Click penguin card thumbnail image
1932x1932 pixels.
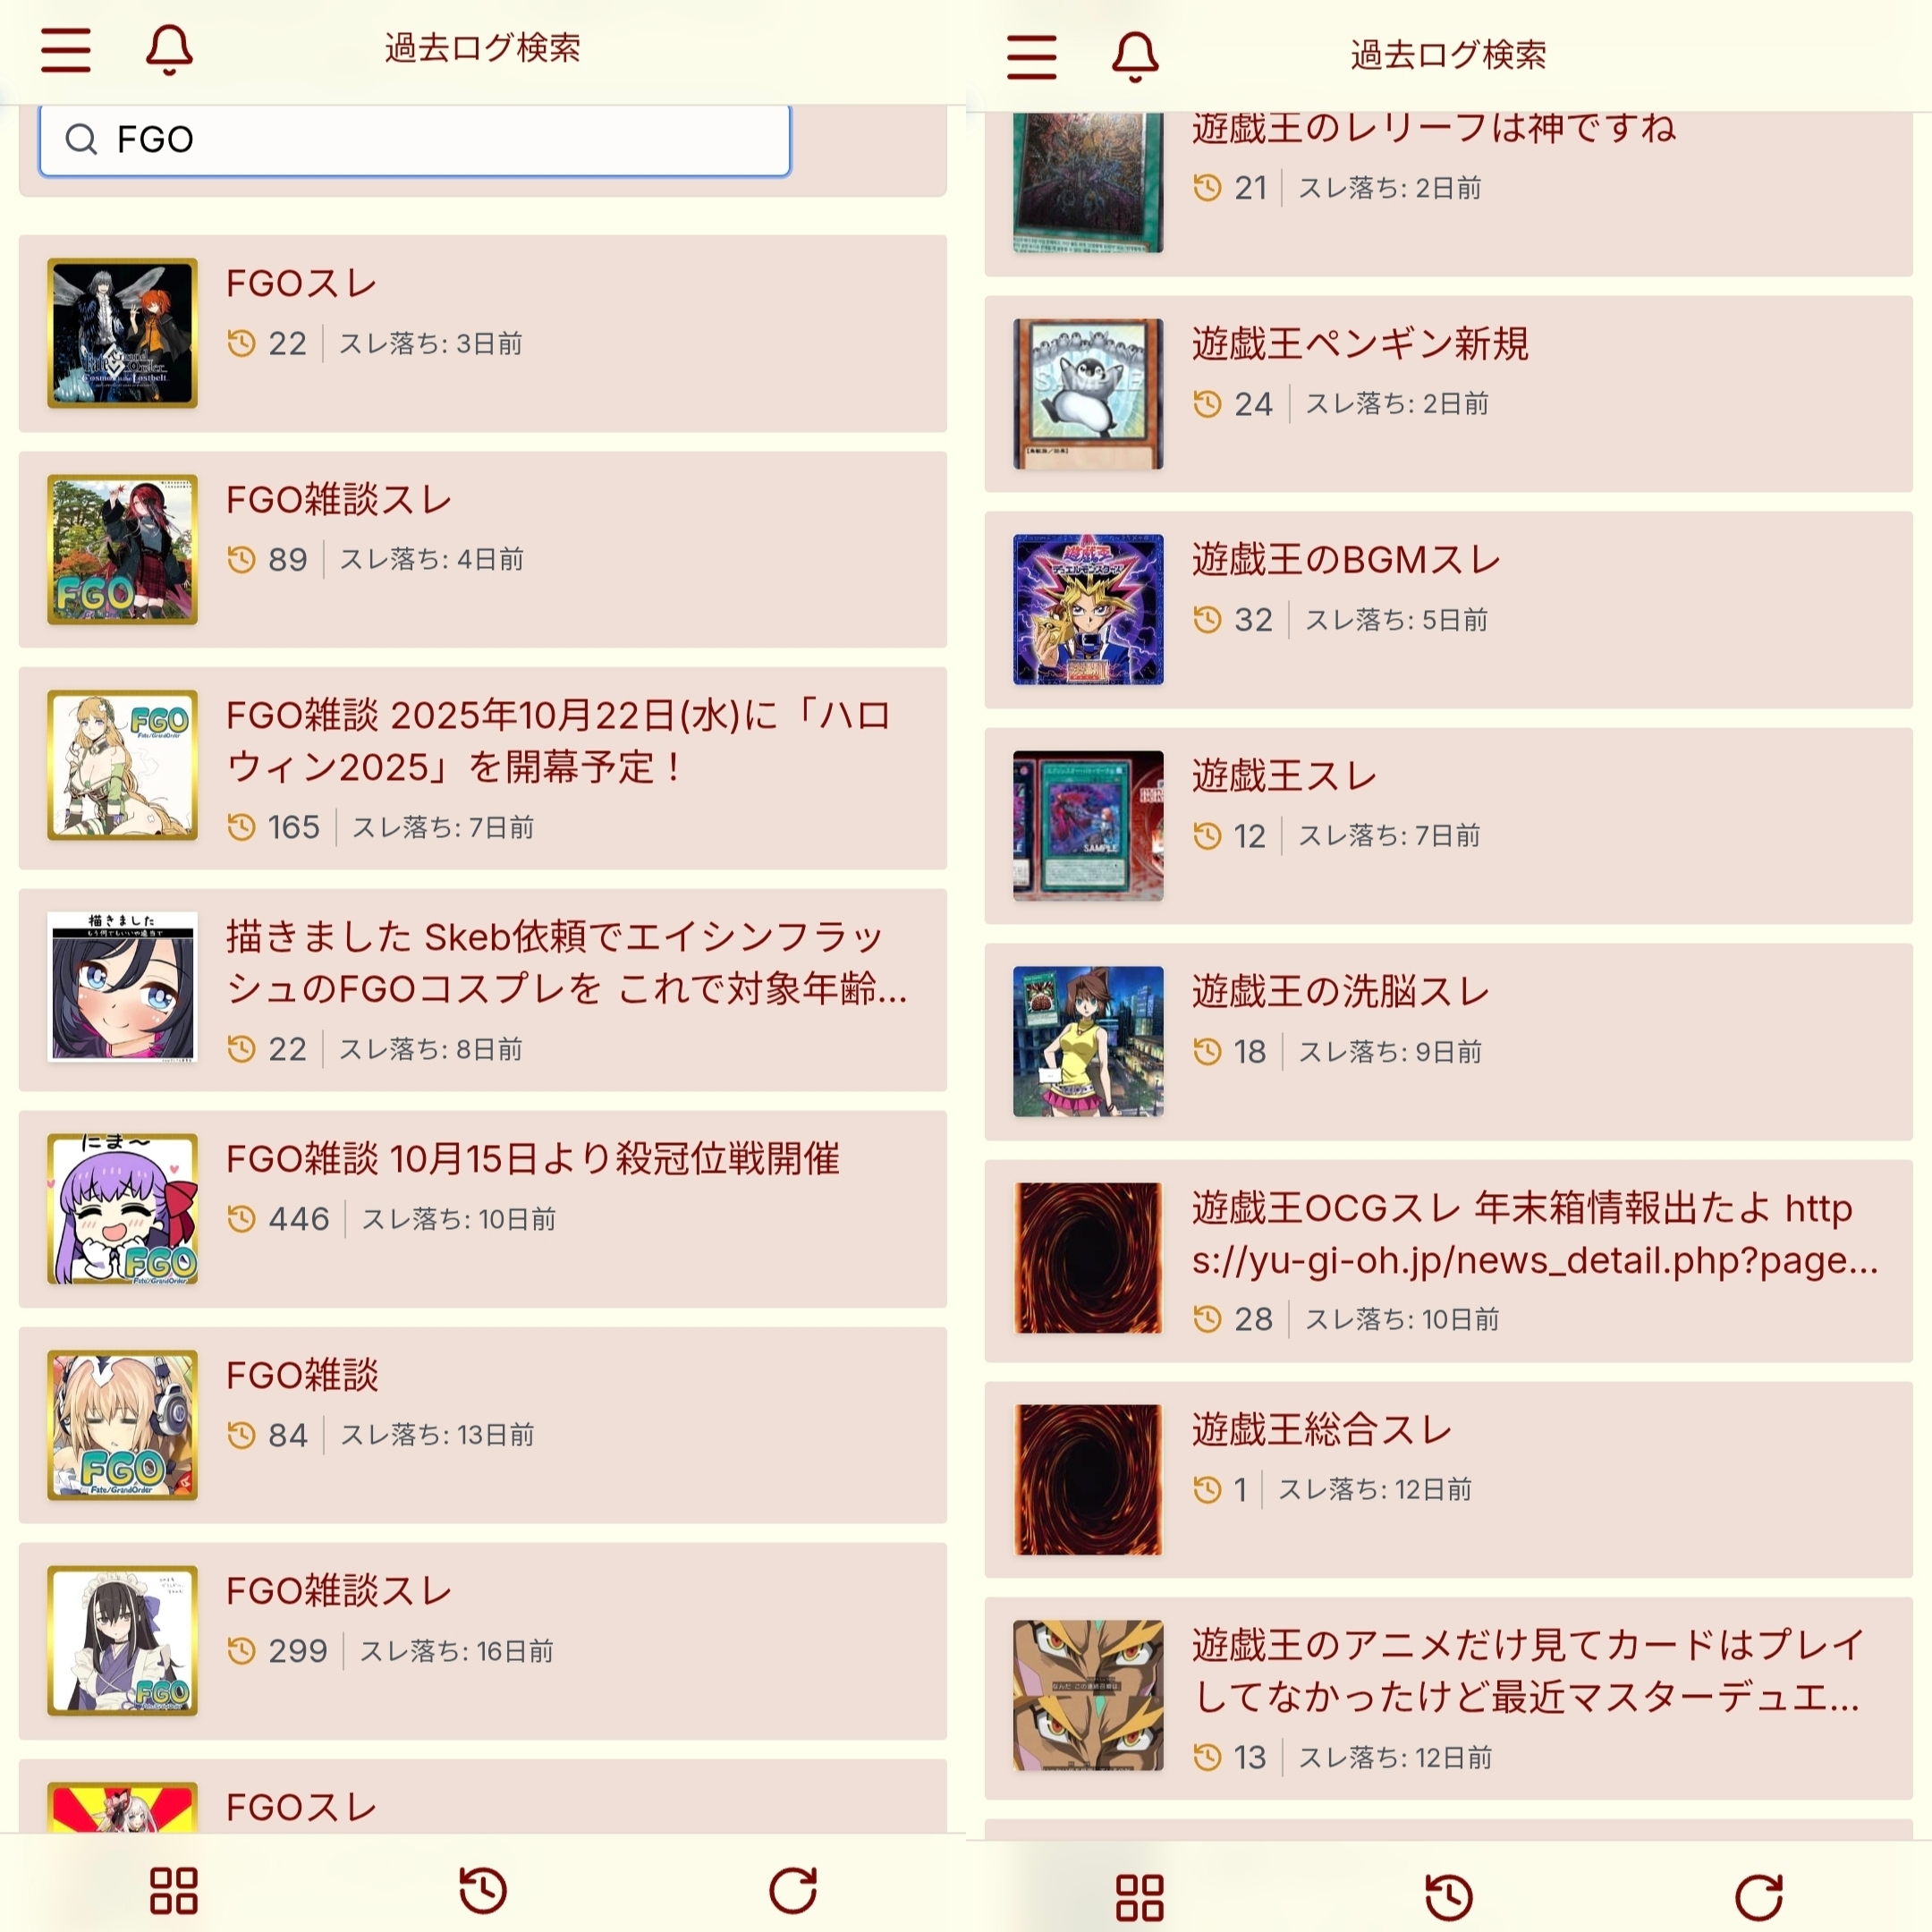[x=1088, y=394]
